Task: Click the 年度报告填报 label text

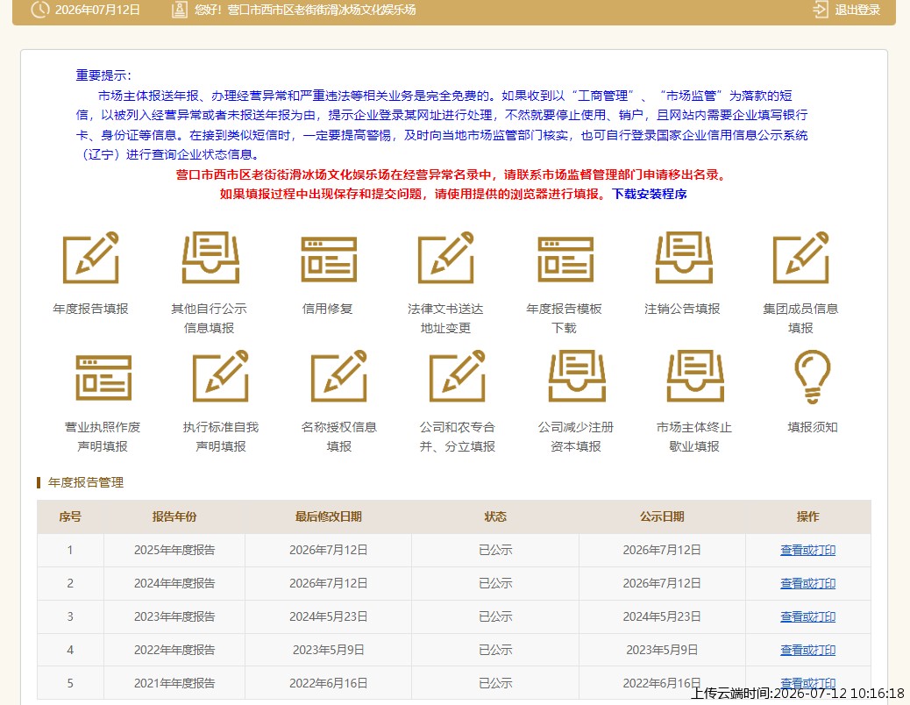Action: pos(90,309)
